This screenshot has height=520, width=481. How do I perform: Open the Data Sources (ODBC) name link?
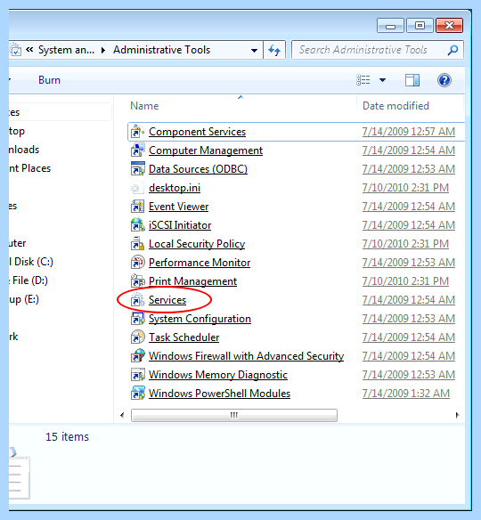198,169
